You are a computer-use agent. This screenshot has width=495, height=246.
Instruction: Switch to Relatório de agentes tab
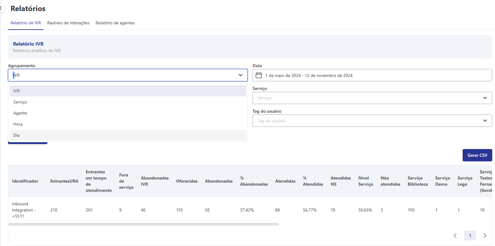click(x=115, y=23)
